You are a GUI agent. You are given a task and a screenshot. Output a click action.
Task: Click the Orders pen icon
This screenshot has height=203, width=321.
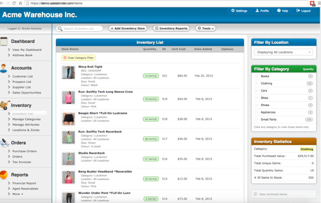tap(5, 143)
